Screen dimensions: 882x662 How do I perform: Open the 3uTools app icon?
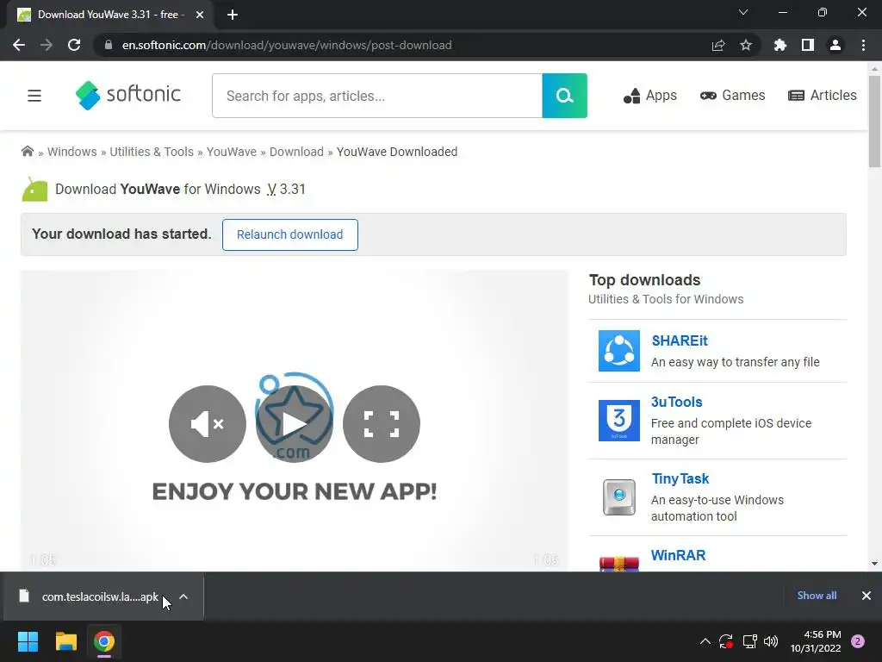[x=618, y=421]
